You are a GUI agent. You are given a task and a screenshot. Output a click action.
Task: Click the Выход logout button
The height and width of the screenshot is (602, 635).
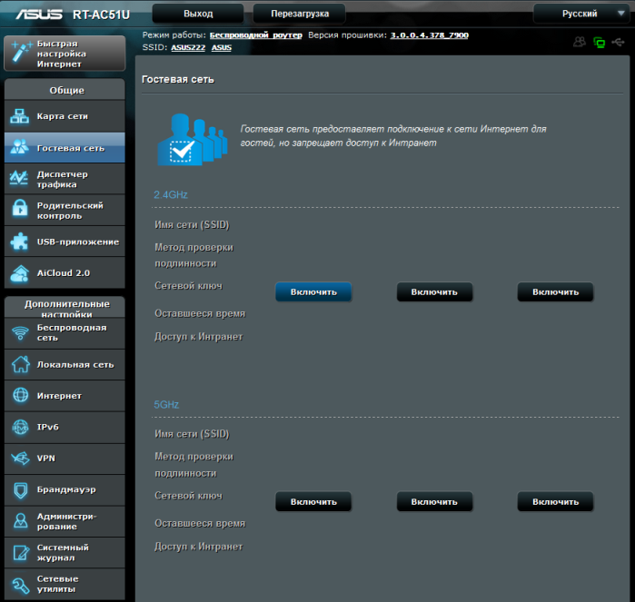[x=198, y=14]
